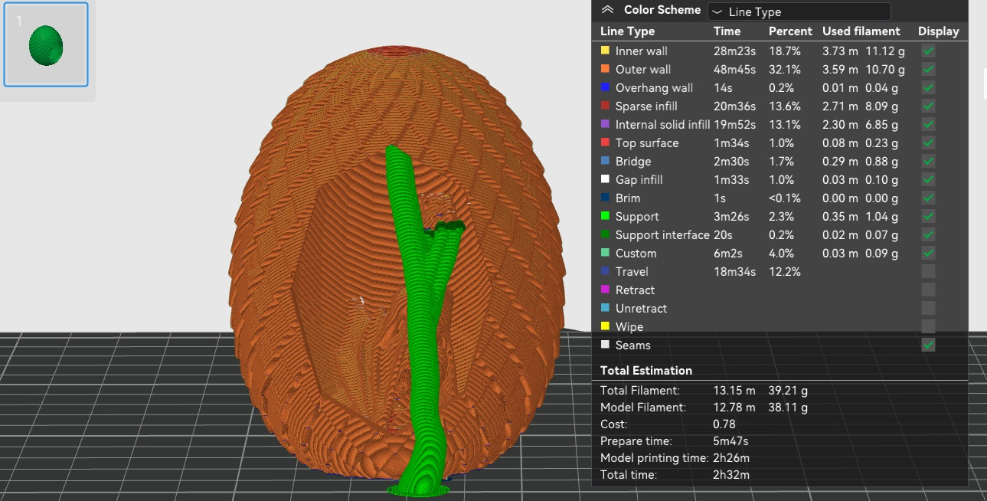Toggle the Support display checkbox

click(x=928, y=216)
